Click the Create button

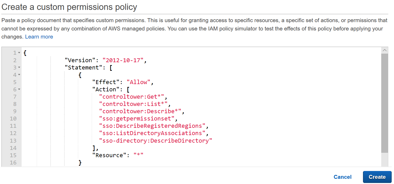pos(377,177)
